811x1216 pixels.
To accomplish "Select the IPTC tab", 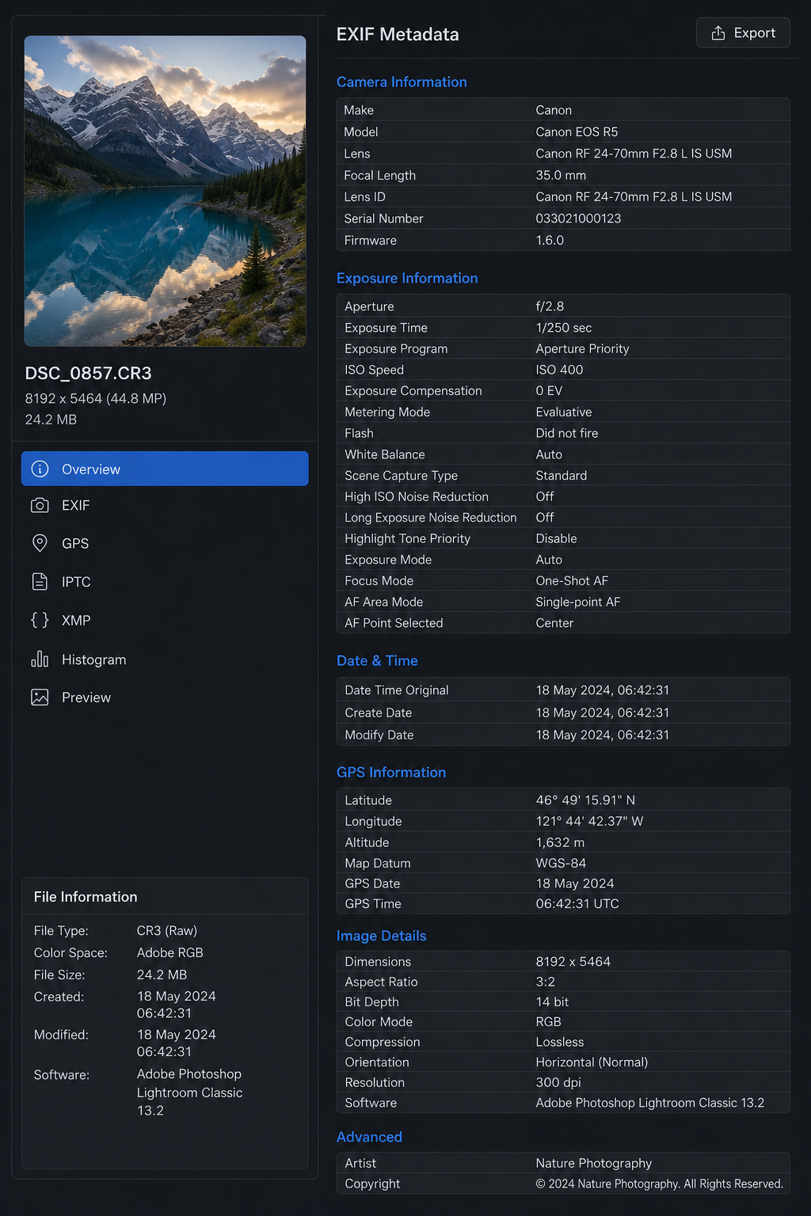I will 165,582.
